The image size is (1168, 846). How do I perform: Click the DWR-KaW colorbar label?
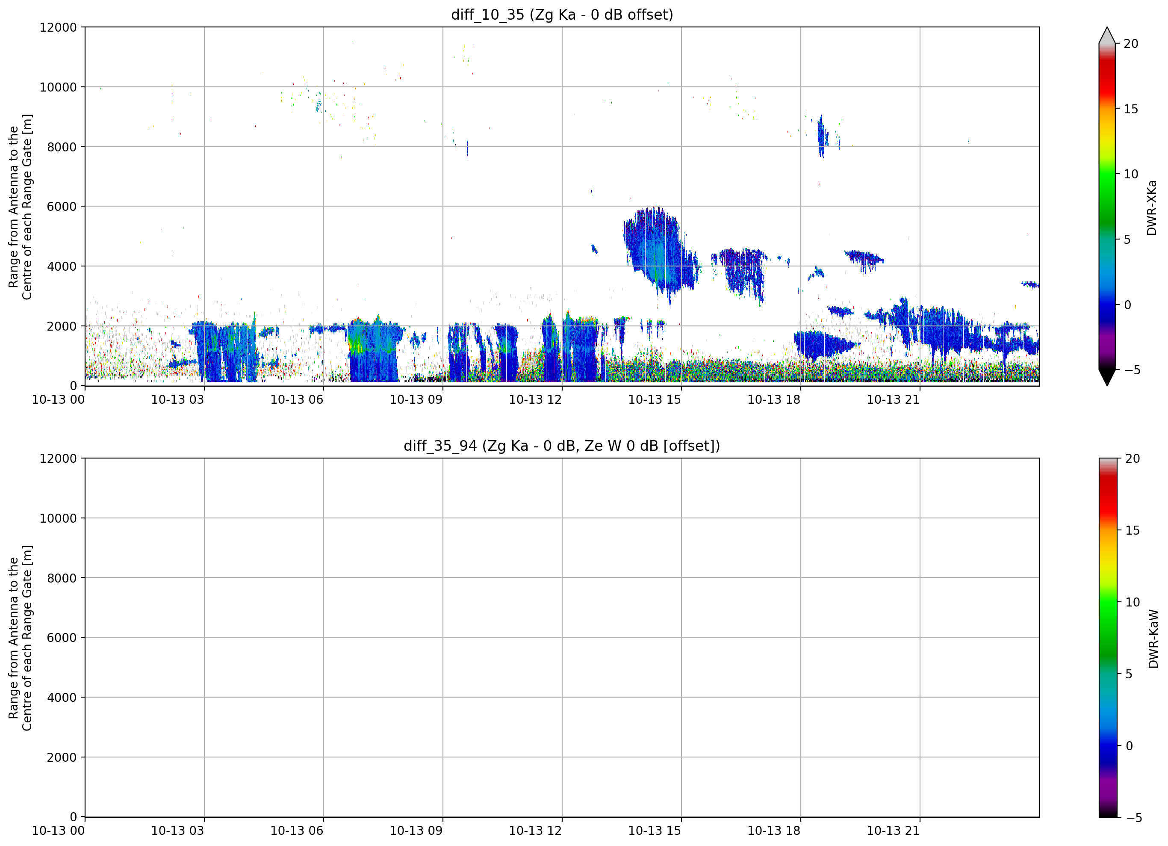coord(1153,639)
